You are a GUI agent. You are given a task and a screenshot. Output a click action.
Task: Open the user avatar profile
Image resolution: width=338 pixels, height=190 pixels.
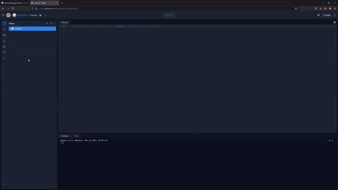click(14, 15)
